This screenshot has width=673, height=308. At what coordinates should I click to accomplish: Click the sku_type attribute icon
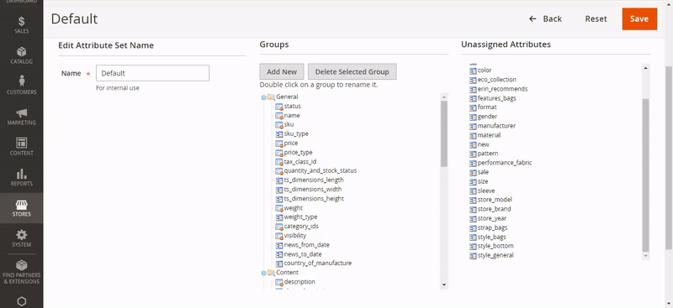point(279,134)
